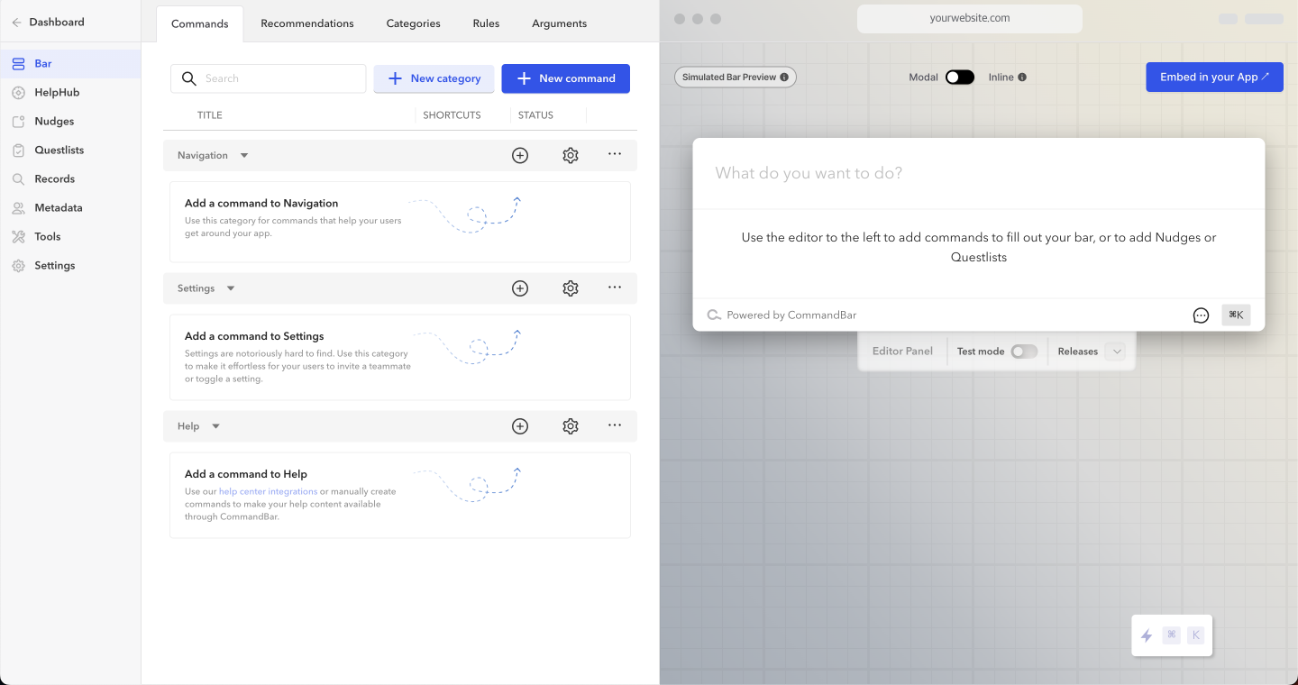Click the info icon next to Inline
The width and height of the screenshot is (1298, 685).
tap(1022, 78)
